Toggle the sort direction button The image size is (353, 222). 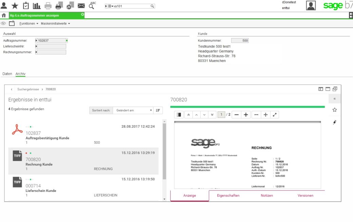tap(158, 110)
